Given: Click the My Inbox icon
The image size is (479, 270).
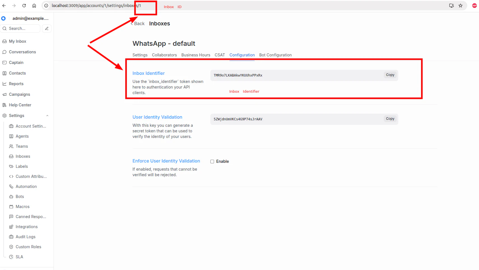Looking at the screenshot, I should (x=4, y=41).
